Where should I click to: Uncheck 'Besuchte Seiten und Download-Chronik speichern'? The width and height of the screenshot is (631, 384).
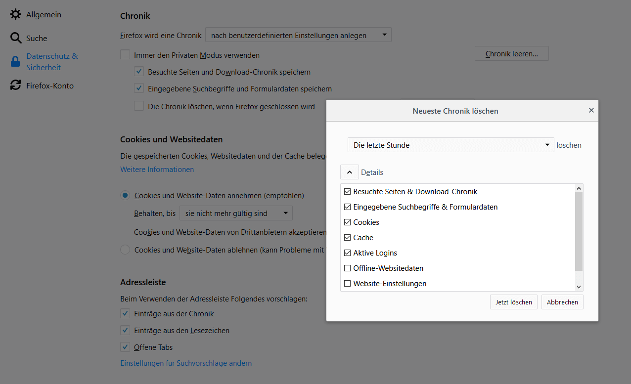[139, 72]
